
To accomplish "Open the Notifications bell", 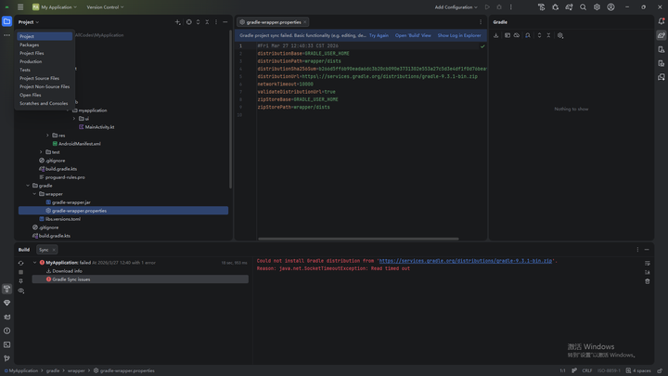I will click(x=662, y=21).
